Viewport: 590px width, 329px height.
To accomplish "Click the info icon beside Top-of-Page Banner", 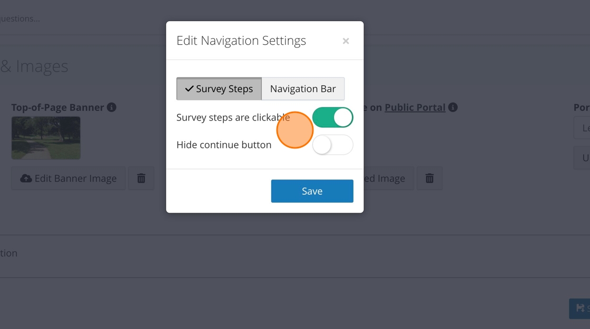I will click(112, 107).
